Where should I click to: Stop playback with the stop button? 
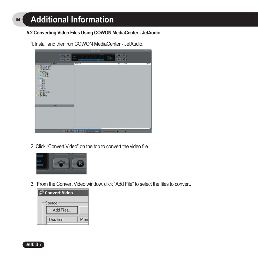point(70,131)
